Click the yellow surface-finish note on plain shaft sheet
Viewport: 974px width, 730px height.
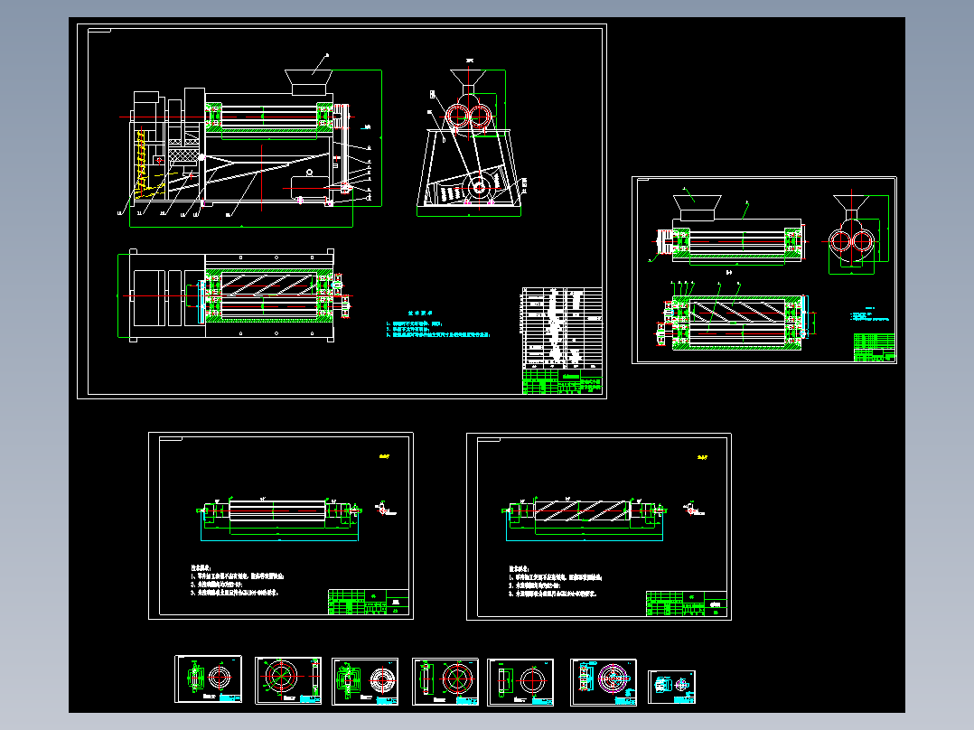[385, 456]
